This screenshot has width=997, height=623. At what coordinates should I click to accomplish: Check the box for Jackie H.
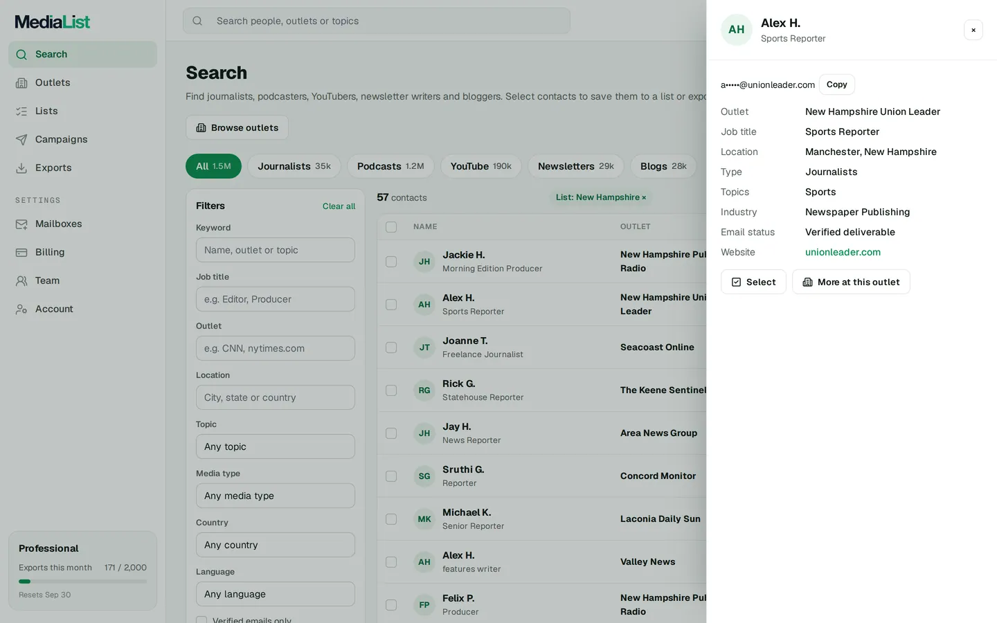coord(391,262)
